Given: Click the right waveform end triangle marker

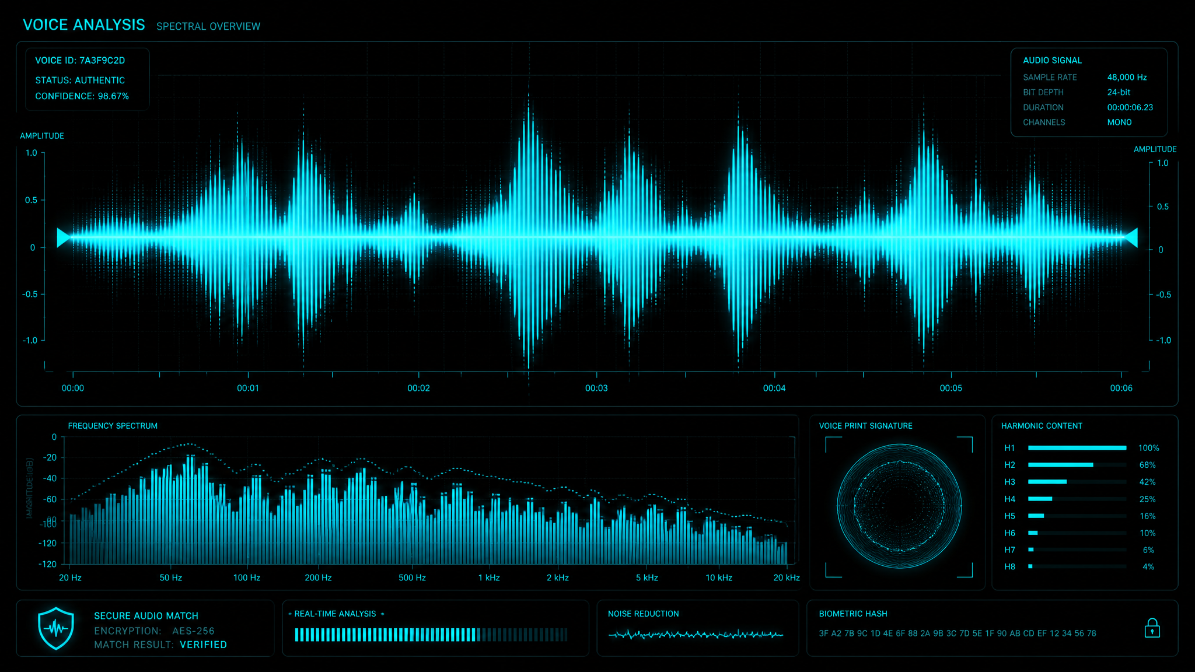Looking at the screenshot, I should point(1131,237).
